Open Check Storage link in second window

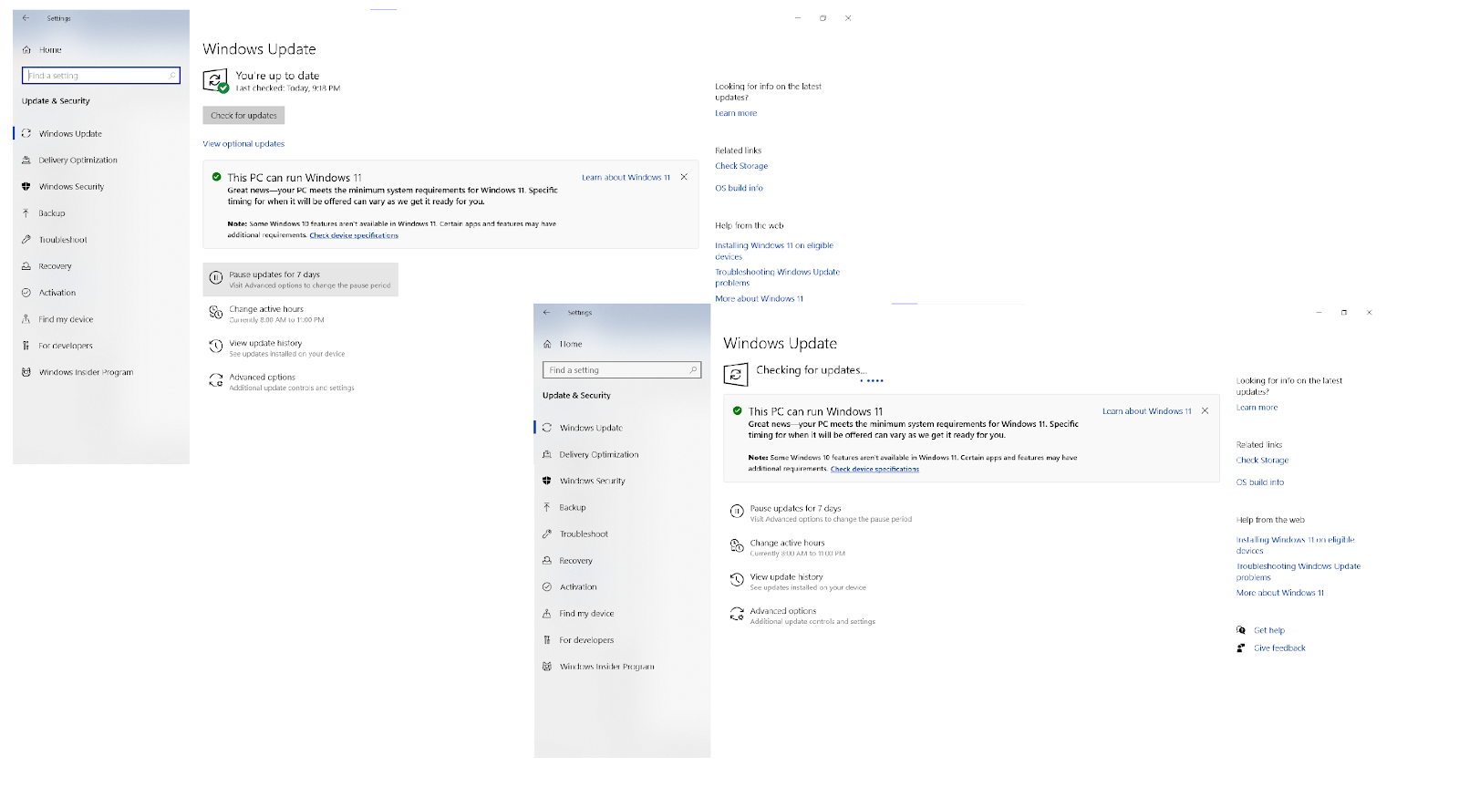1262,461
